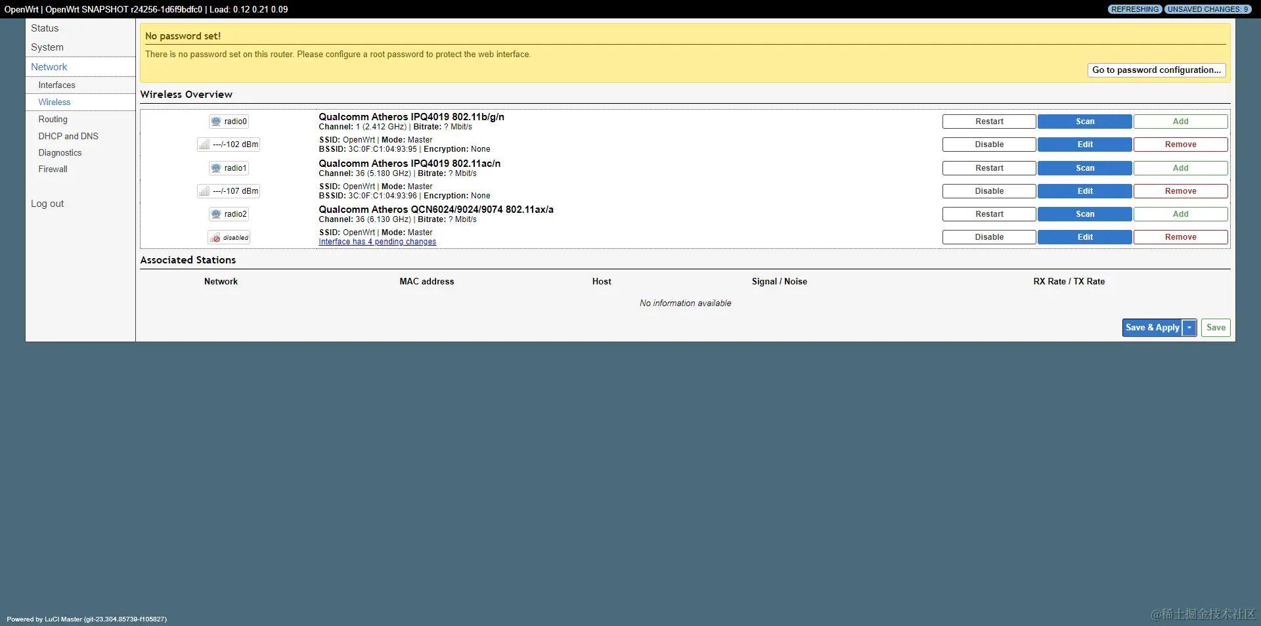Click the disabled network status icon
The image size is (1261, 626).
215,238
